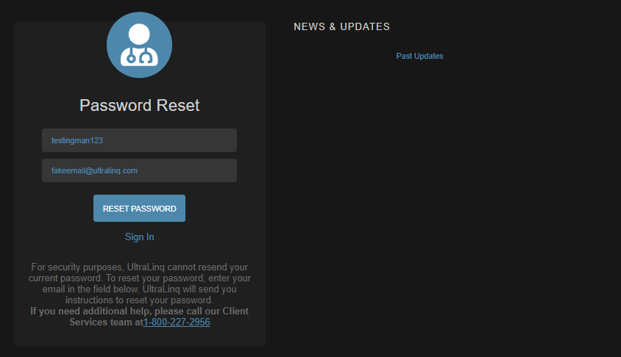Click the NEWS & UPDATES heading
621x357 pixels.
(x=342, y=26)
